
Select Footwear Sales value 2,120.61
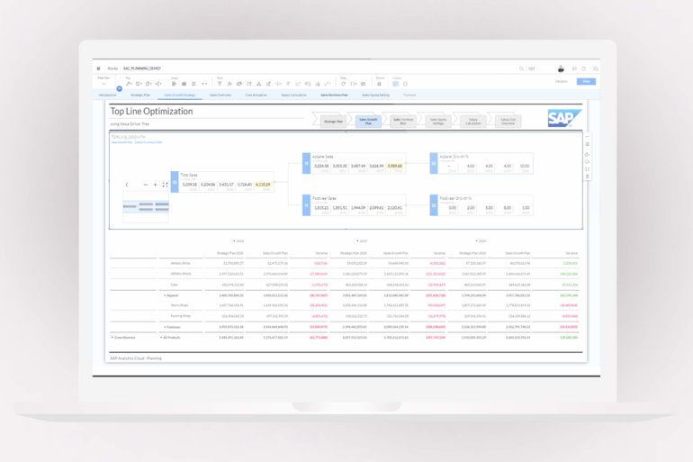point(395,208)
